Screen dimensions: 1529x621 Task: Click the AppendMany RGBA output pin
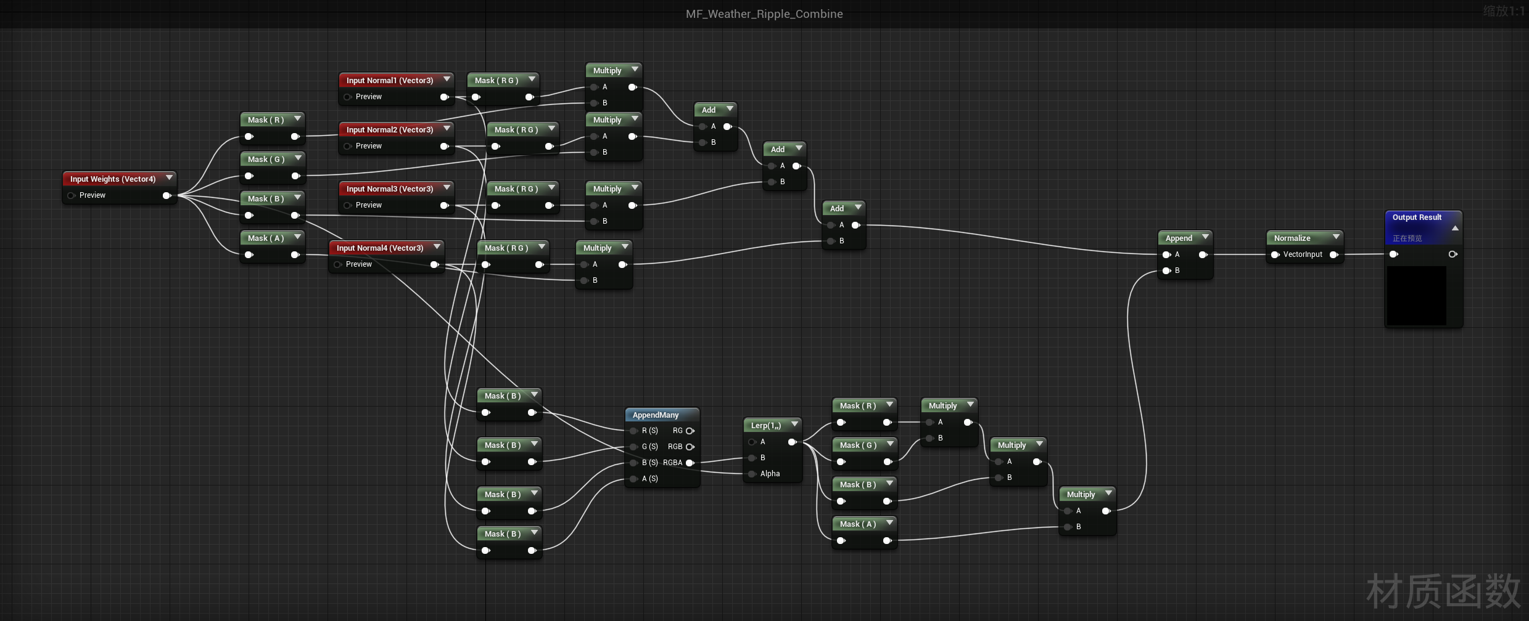[690, 463]
